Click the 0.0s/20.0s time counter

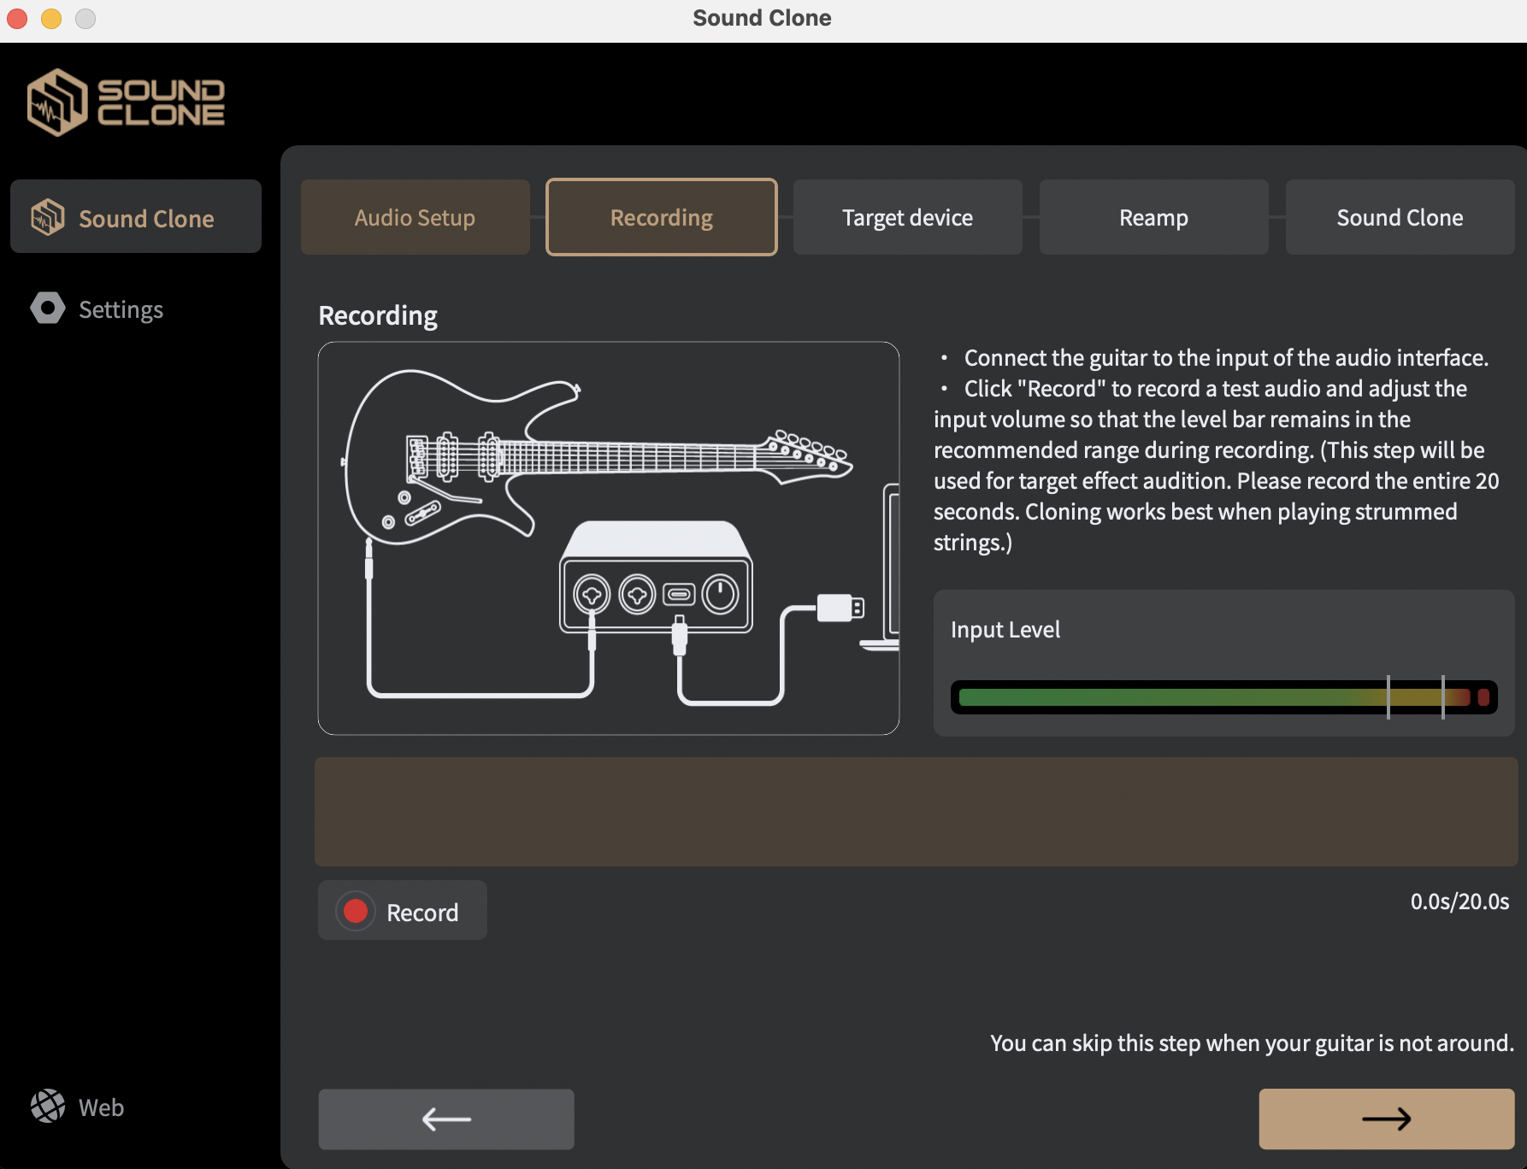(x=1459, y=901)
